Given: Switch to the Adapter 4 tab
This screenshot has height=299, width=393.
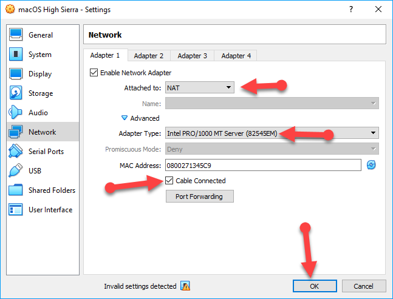Looking at the screenshot, I should pos(236,56).
